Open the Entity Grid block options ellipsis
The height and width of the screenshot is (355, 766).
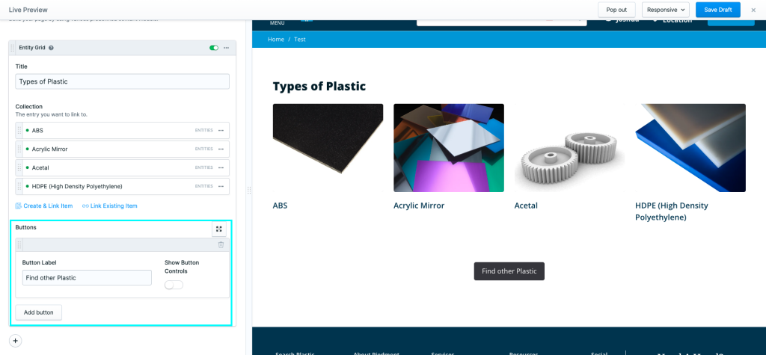[x=226, y=48]
